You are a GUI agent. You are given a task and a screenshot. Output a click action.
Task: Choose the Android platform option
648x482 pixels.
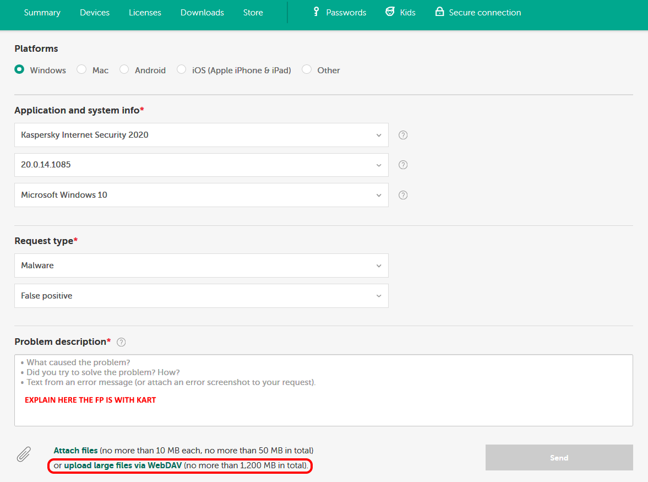[x=124, y=69]
